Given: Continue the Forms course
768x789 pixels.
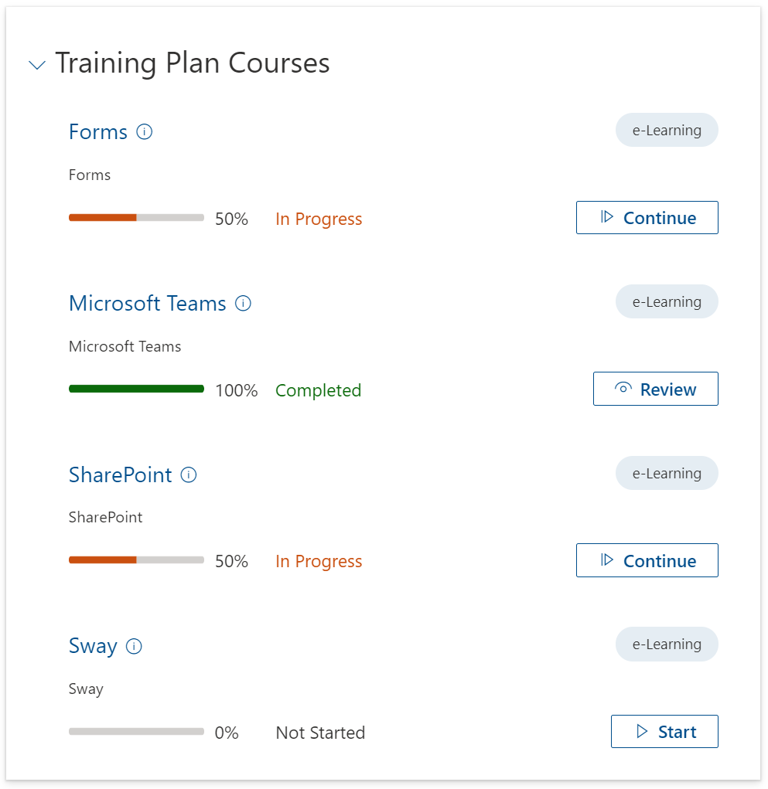Looking at the screenshot, I should (647, 218).
